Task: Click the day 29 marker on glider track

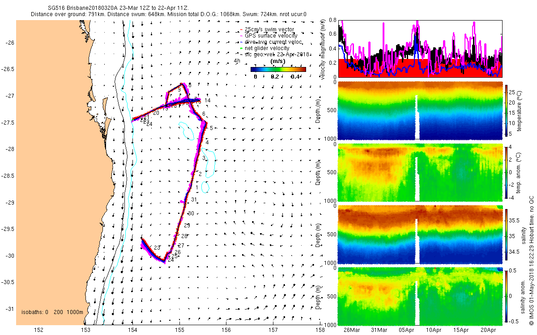Action: (x=187, y=226)
